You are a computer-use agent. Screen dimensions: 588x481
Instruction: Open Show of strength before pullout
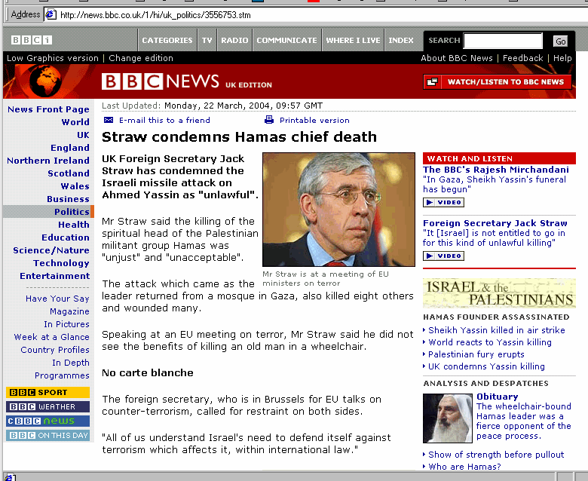pyautogui.click(x=496, y=455)
